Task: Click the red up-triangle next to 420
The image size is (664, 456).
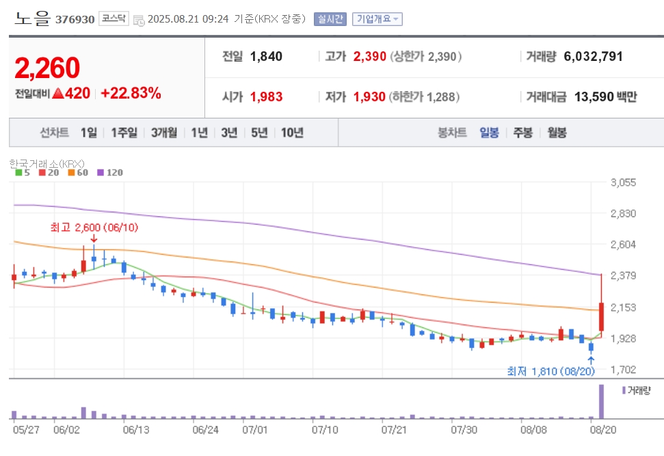Action: point(58,93)
